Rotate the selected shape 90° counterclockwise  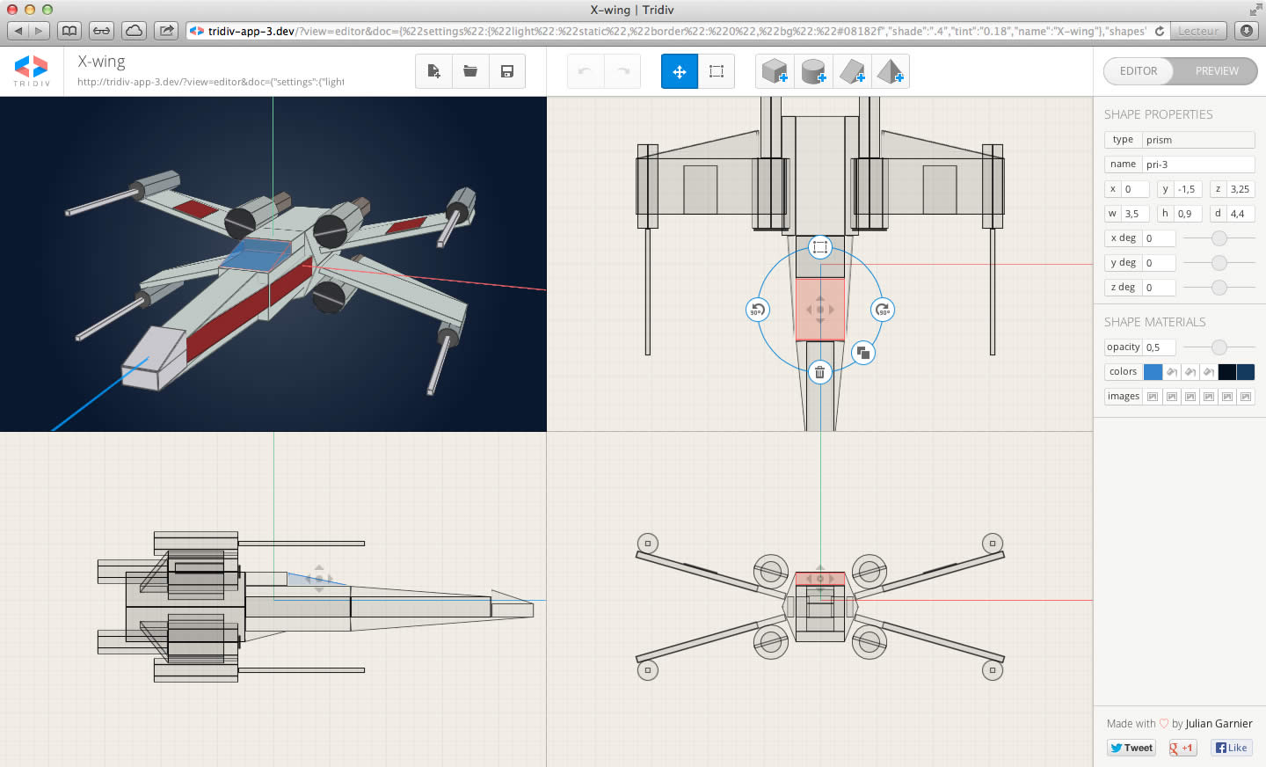pos(758,310)
